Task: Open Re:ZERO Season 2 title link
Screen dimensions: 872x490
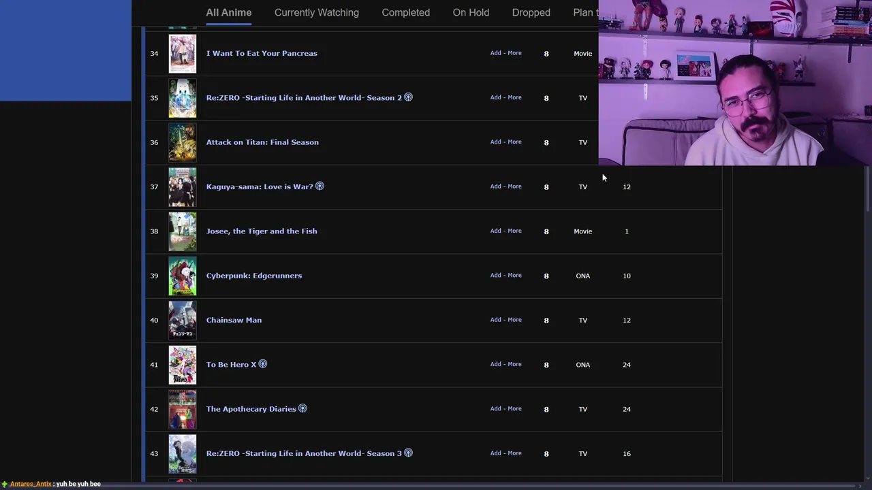Action: [304, 98]
